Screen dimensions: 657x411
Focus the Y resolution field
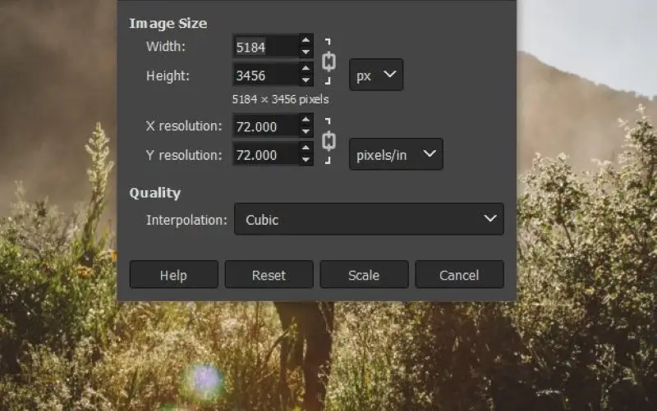click(x=264, y=155)
